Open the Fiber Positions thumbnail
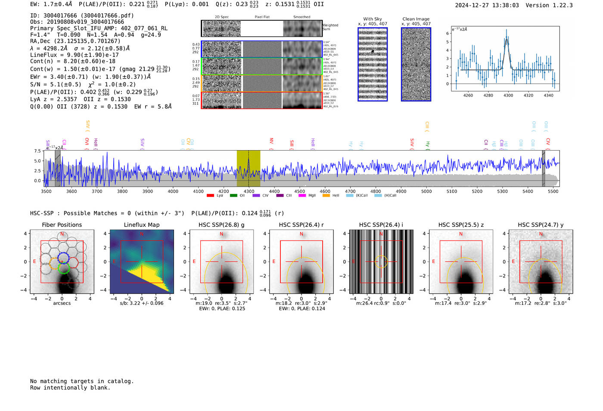This screenshot has height=411, width=603. click(x=62, y=262)
